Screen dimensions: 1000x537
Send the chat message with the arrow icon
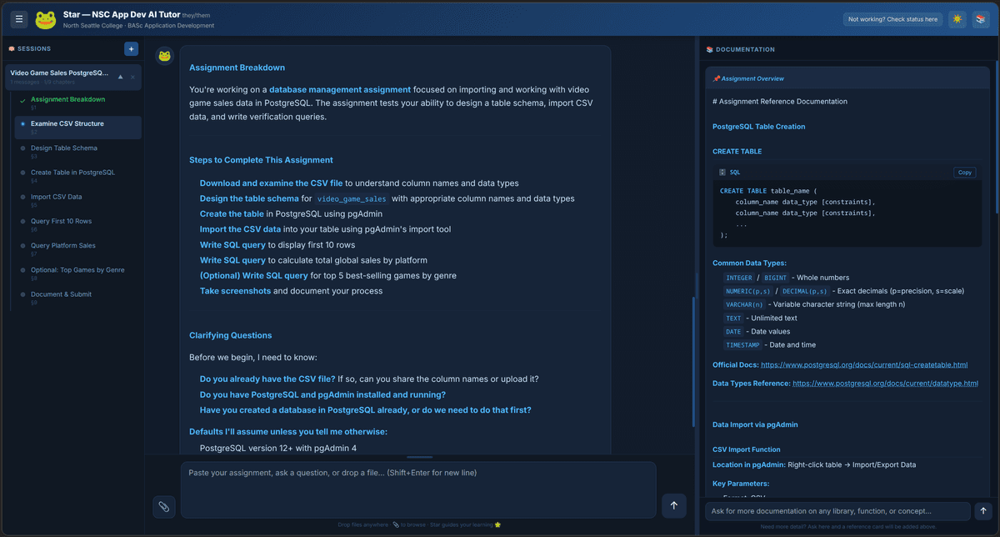673,504
